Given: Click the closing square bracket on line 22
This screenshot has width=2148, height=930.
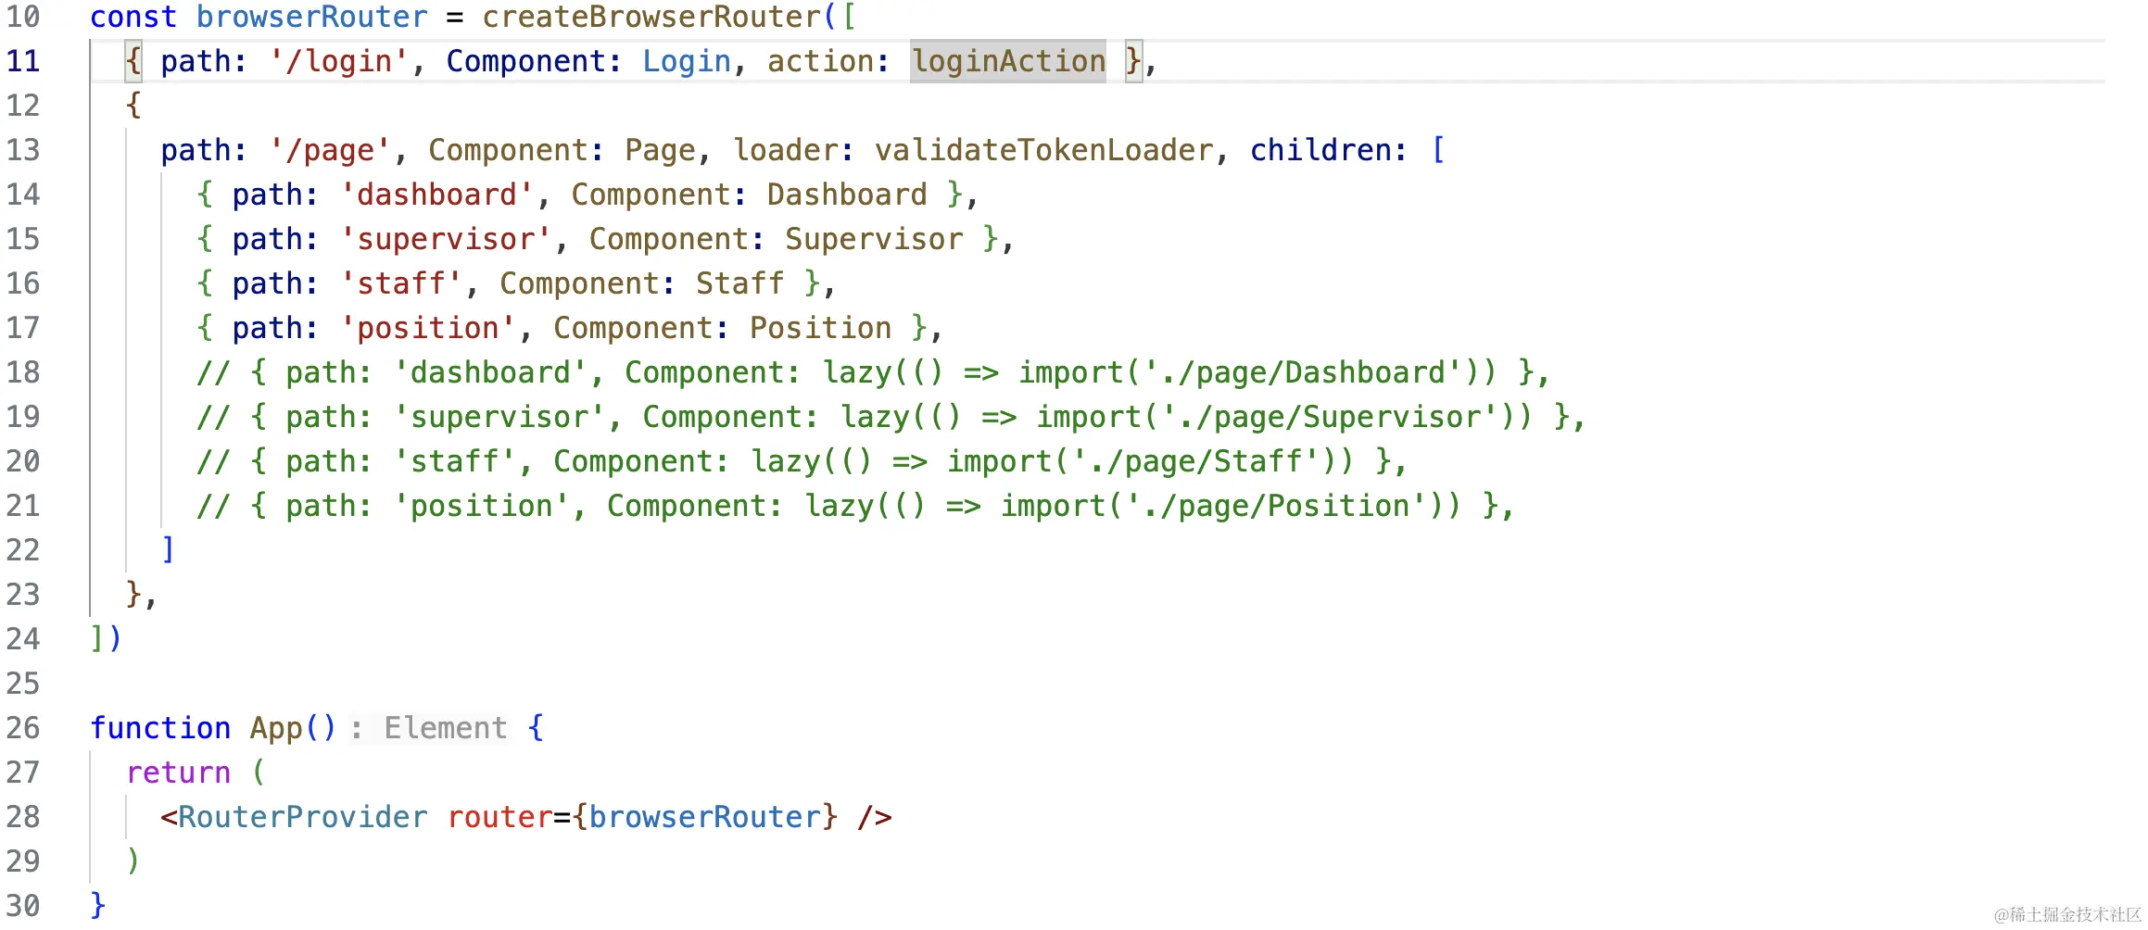Looking at the screenshot, I should [x=168, y=549].
